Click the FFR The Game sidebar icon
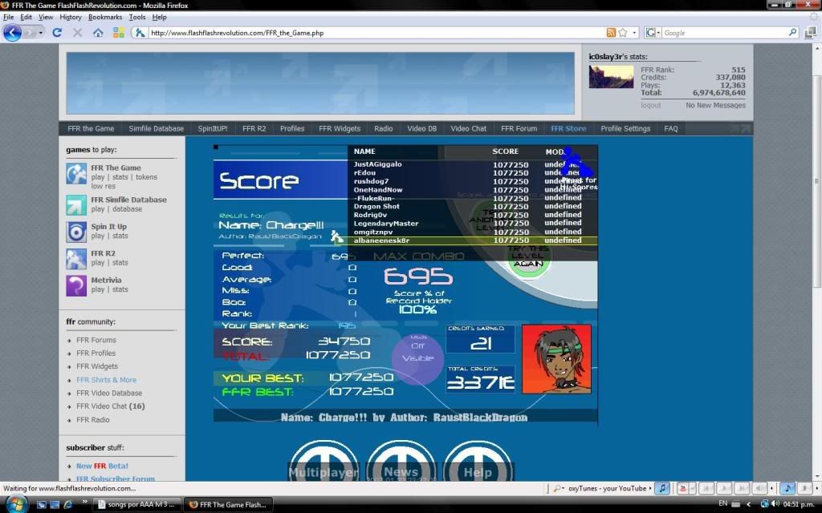The width and height of the screenshot is (822, 513). click(x=76, y=173)
